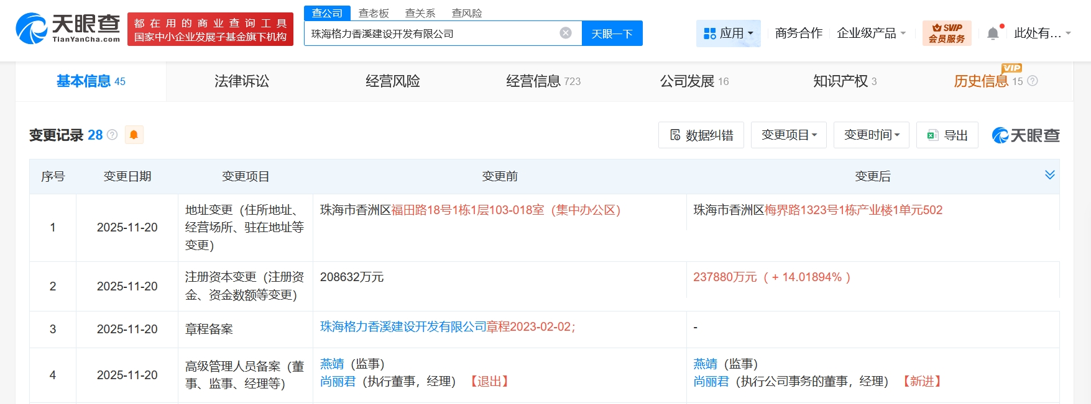Viewport: 1091px width, 404px height.
Task: Open notifications bell icon
Action: [x=993, y=34]
